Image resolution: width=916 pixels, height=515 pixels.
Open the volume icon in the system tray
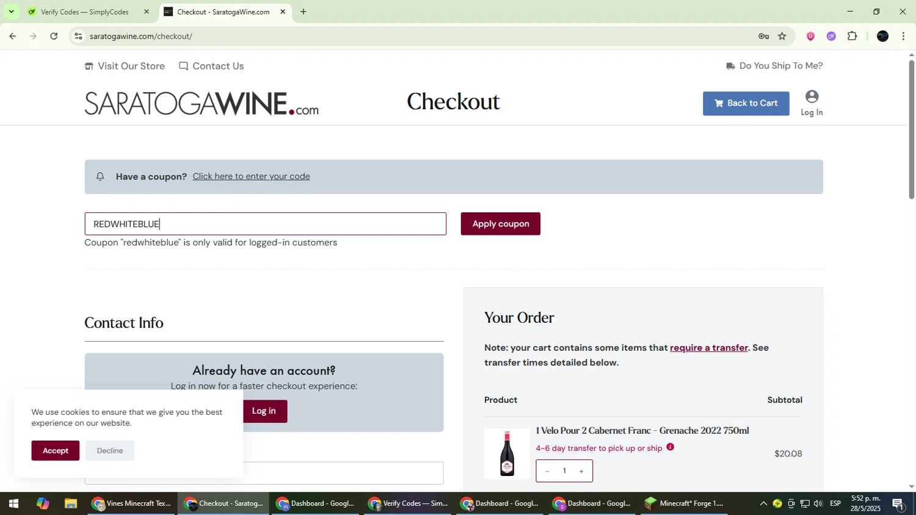(818, 503)
